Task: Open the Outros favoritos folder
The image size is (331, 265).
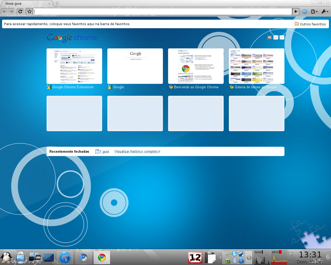Action: point(310,24)
